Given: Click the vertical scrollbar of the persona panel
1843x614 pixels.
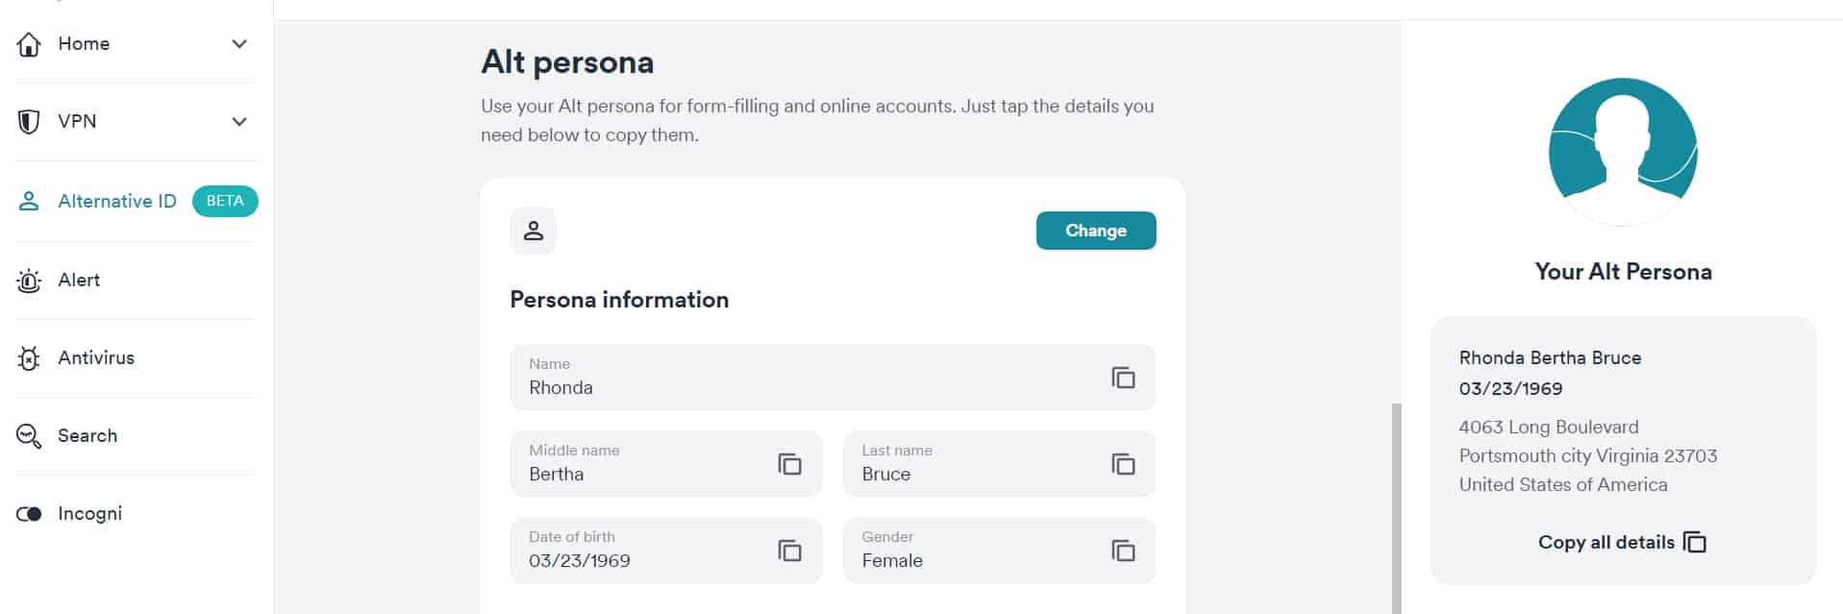Looking at the screenshot, I should (x=1396, y=508).
